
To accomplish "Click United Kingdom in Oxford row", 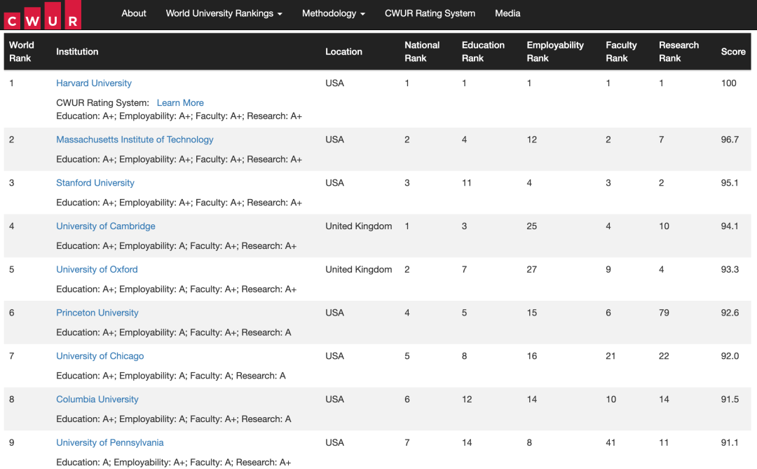I will coord(359,269).
